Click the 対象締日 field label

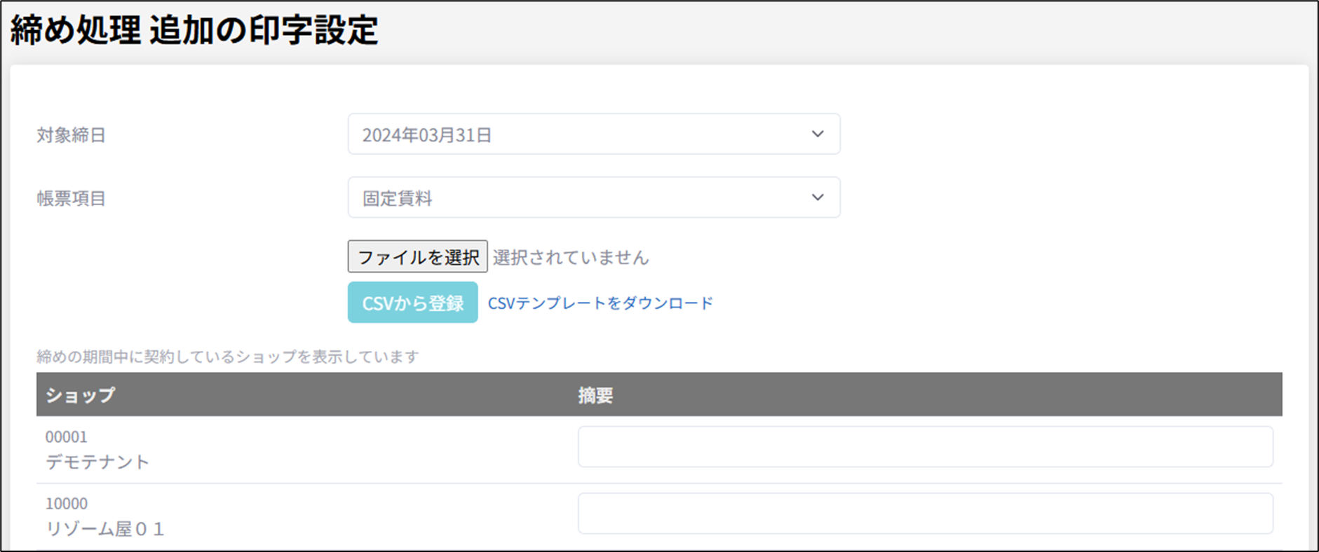point(71,135)
